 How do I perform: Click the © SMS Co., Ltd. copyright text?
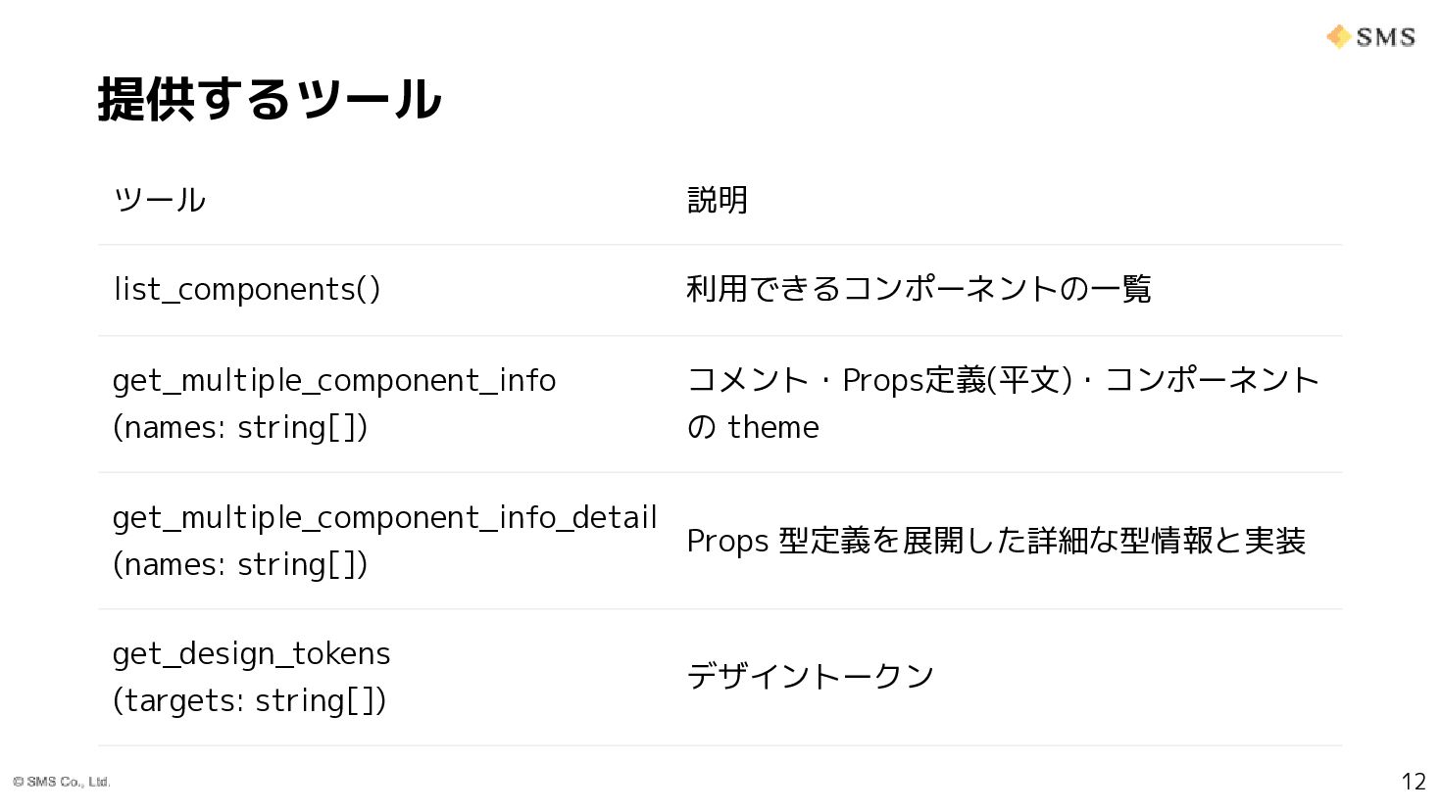pyautogui.click(x=62, y=782)
